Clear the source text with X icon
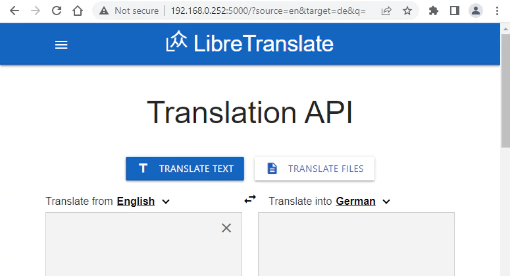The height and width of the screenshot is (276, 512). (226, 228)
